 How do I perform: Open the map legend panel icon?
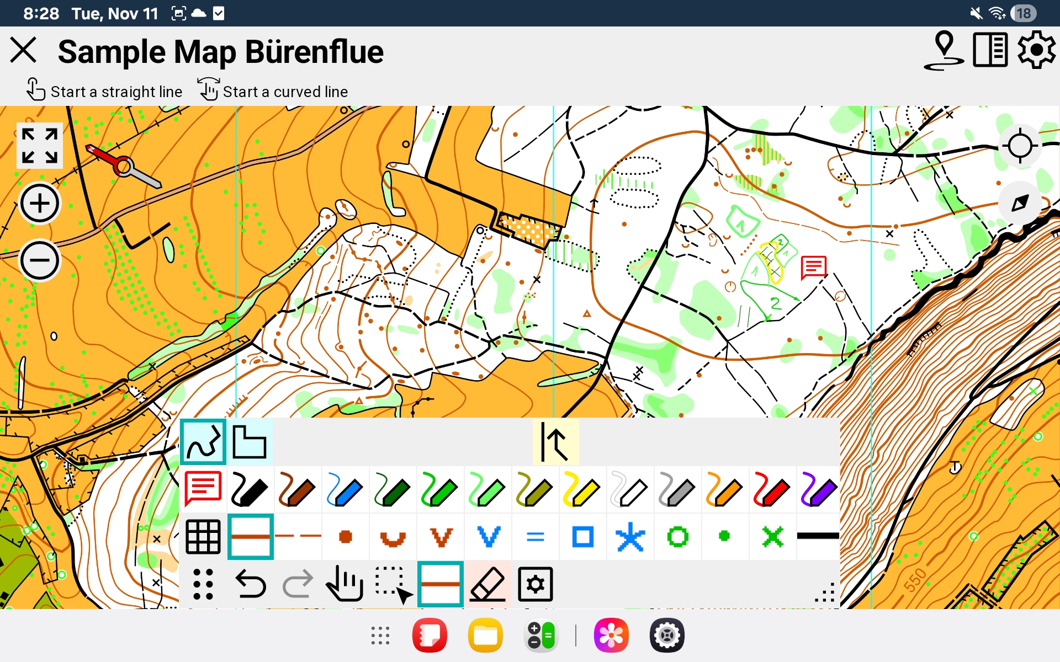click(990, 50)
